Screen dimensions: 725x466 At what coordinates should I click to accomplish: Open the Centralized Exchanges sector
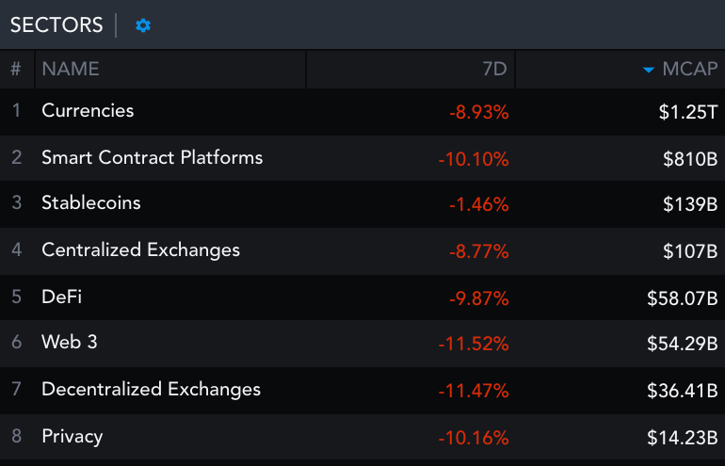click(x=140, y=250)
